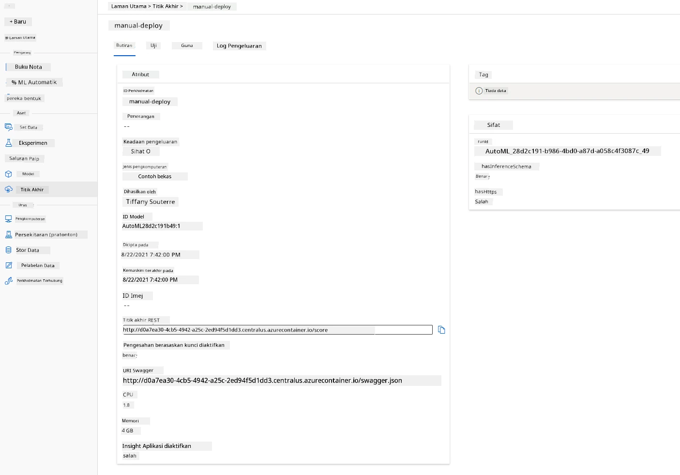Click the Eksperimen flask icon
Viewport: 680px width, 475px height.
click(8, 143)
